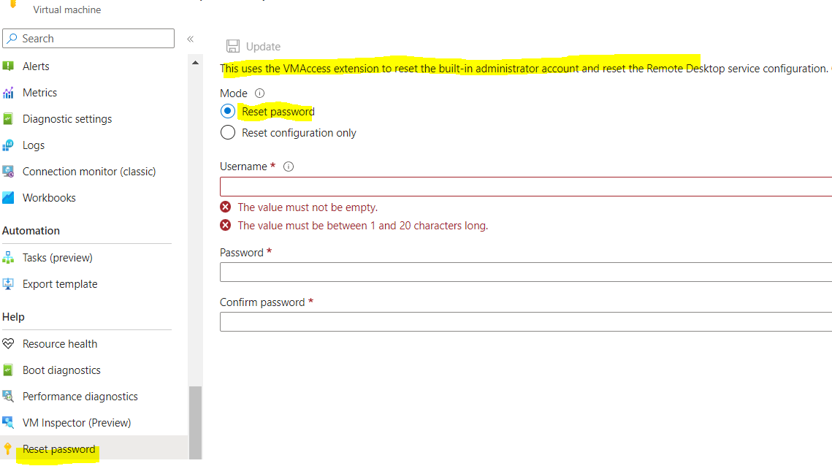
Task: Select the Reset password radio button
Action: tap(226, 111)
